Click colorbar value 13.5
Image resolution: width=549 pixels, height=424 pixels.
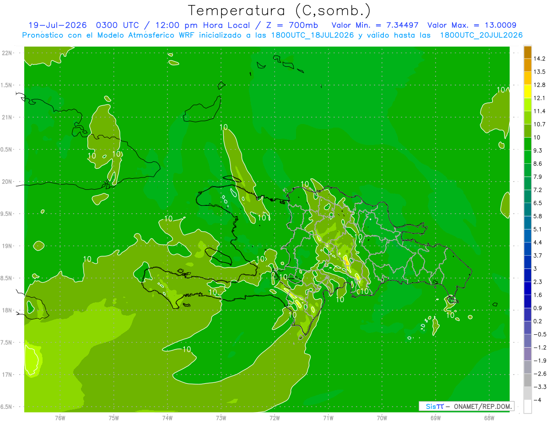click(x=540, y=72)
